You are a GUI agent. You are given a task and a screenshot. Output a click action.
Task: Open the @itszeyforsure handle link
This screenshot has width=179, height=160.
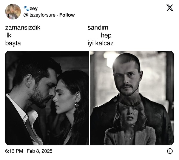tap(39, 15)
